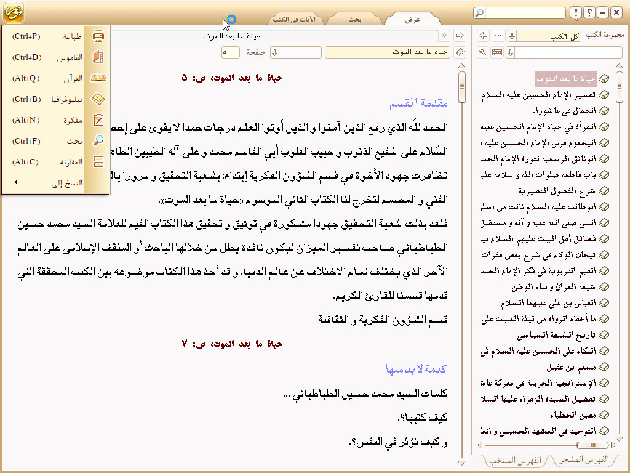Image resolution: width=630 pixels, height=473 pixels.
Task: Click the top-right search input field
Action: 525,13
